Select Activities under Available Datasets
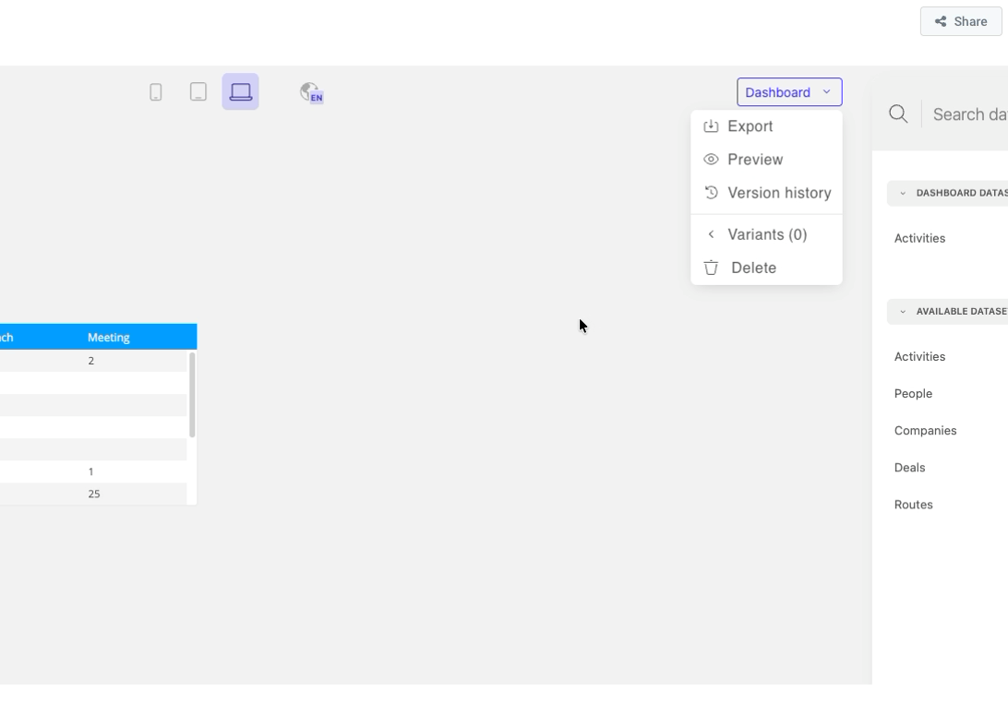This screenshot has height=703, width=1008. click(919, 357)
